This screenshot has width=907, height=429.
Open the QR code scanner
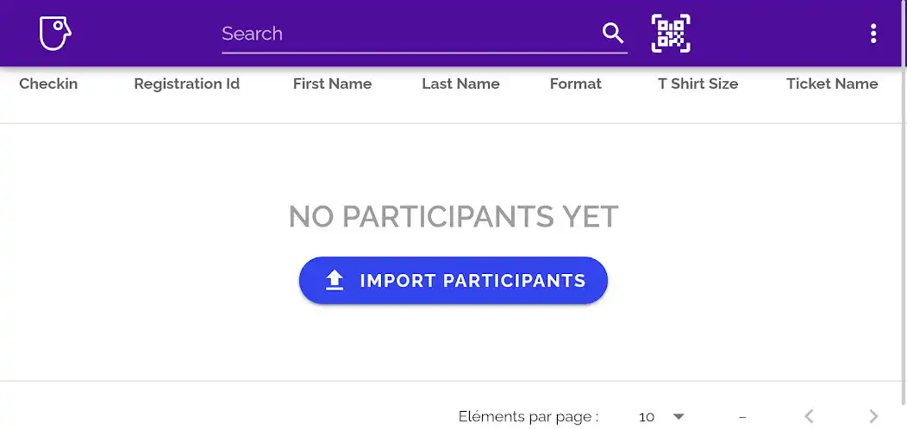click(671, 33)
